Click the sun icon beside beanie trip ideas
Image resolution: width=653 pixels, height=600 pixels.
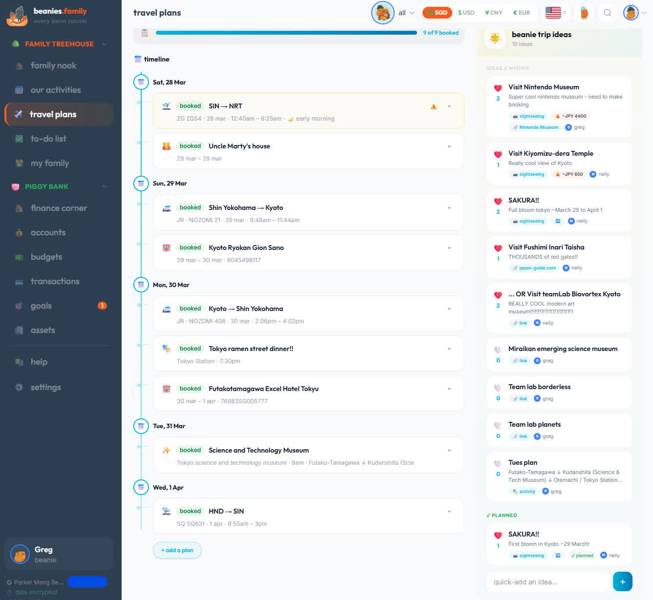click(x=495, y=38)
